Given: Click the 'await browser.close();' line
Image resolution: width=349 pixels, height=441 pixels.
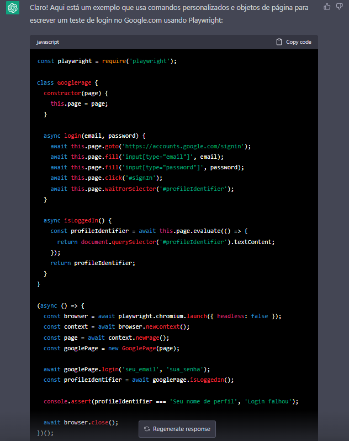Looking at the screenshot, I should point(81,422).
